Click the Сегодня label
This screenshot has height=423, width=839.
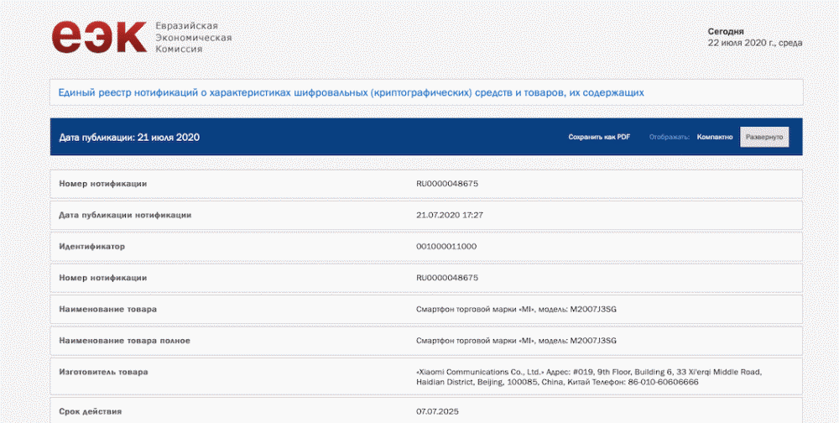726,31
